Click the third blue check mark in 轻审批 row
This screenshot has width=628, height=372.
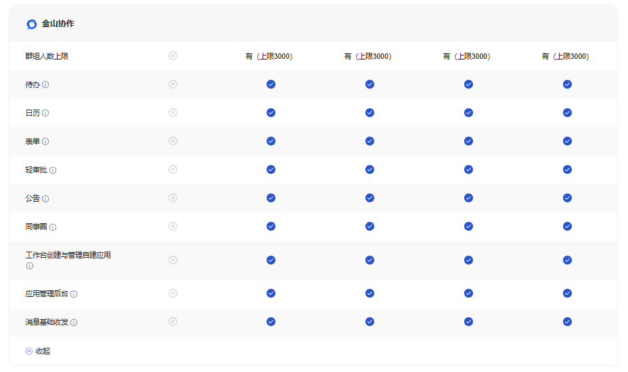468,169
